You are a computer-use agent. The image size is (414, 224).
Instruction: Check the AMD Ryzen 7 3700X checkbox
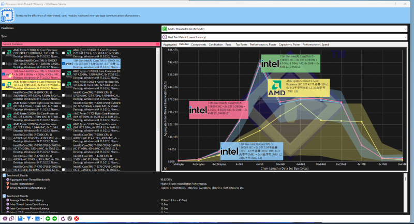tap(63, 74)
